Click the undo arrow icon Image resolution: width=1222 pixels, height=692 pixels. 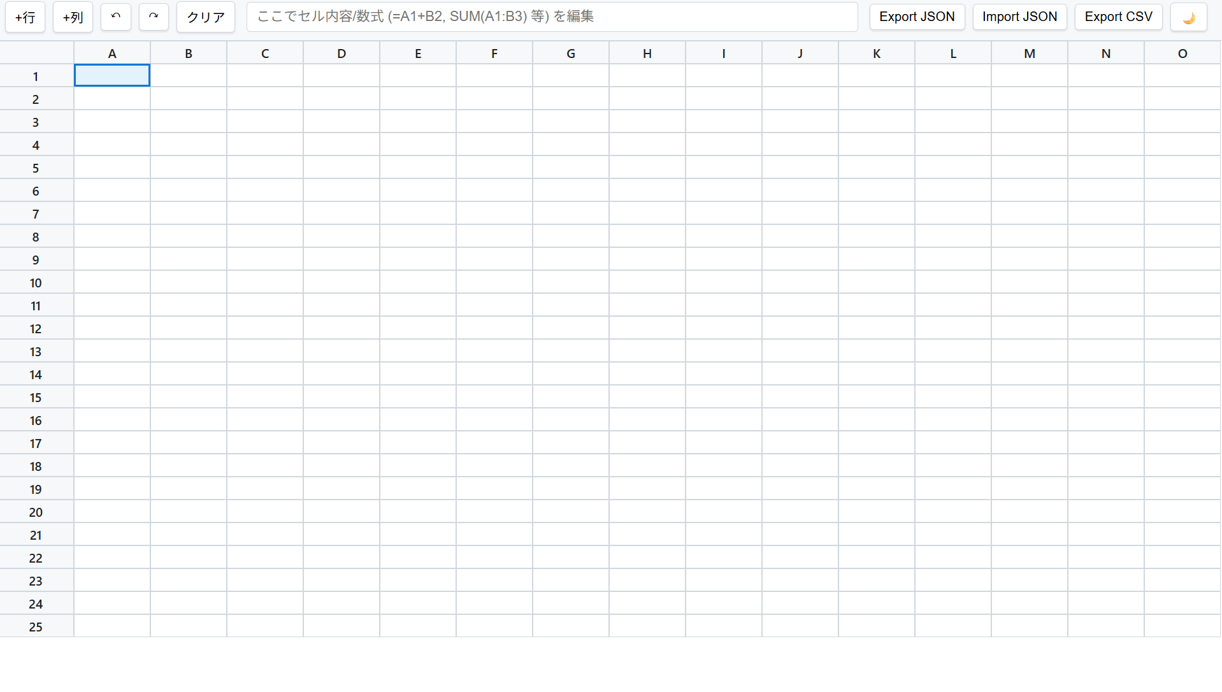click(x=115, y=17)
